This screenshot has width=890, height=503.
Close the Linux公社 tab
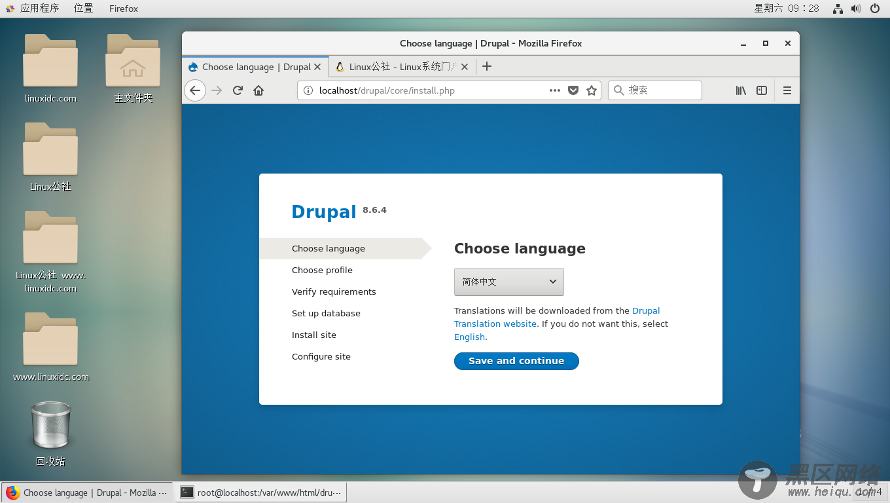(x=465, y=67)
